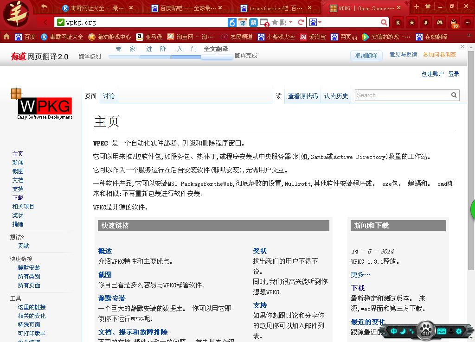Bookmark page with the star icon in address bar

[x=275, y=22]
